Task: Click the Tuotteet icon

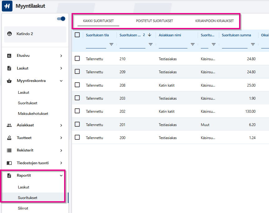Action: tap(9, 138)
